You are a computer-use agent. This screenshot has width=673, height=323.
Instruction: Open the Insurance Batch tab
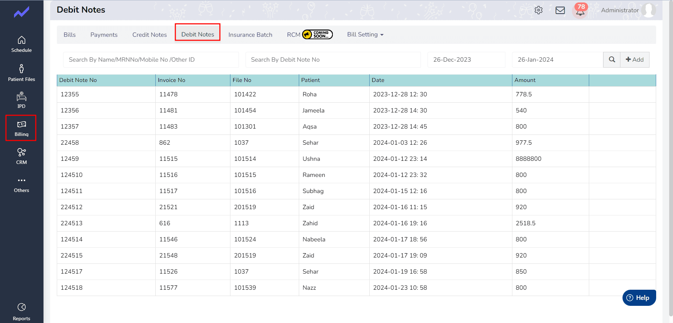[x=250, y=35]
